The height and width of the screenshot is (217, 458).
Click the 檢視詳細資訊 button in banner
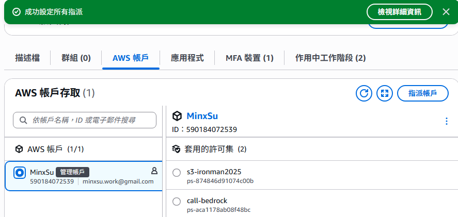399,12
